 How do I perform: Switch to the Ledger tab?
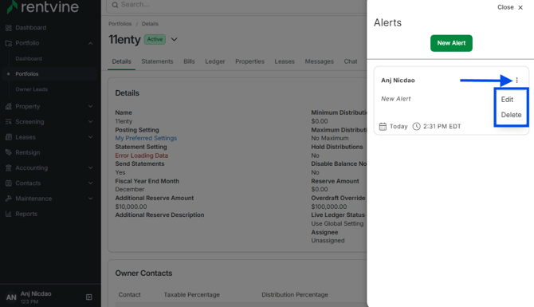pyautogui.click(x=215, y=61)
